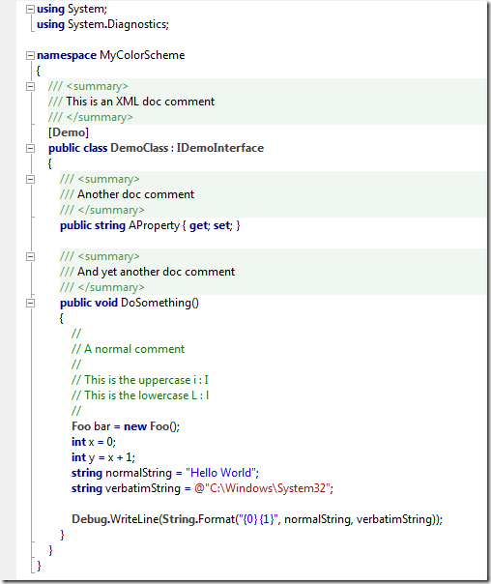Click the "{0} {1}" format string
The image size is (491, 584).
(259, 519)
